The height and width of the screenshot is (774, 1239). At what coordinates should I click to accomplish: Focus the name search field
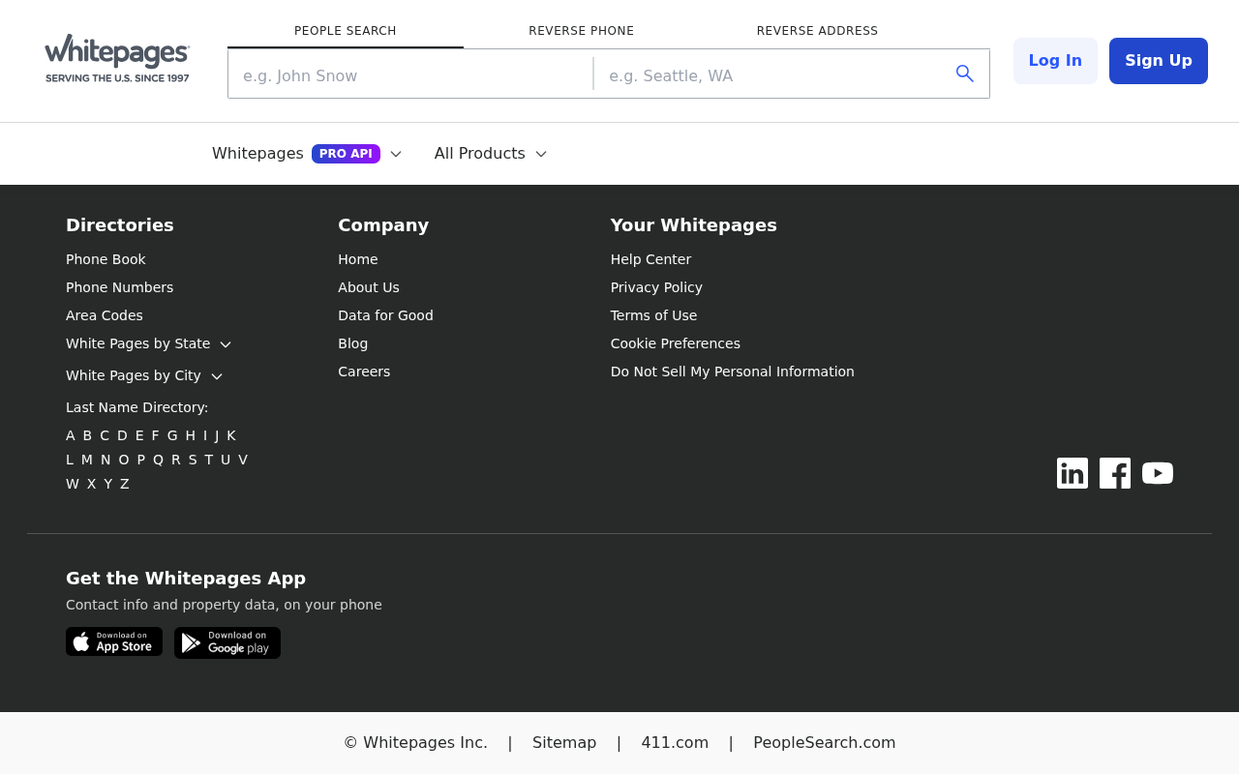pos(410,74)
